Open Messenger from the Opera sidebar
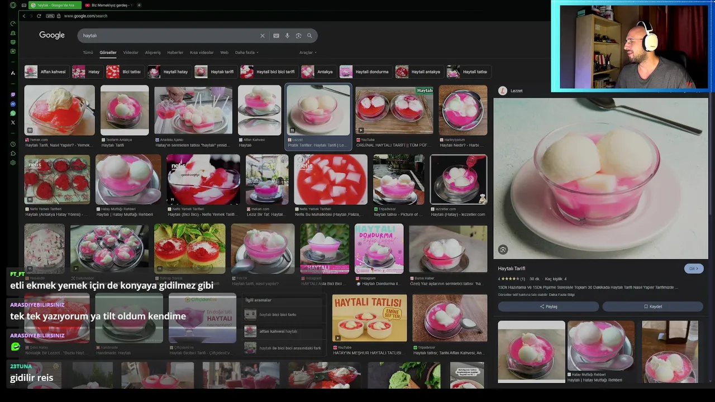The height and width of the screenshot is (402, 715). pos(13,104)
